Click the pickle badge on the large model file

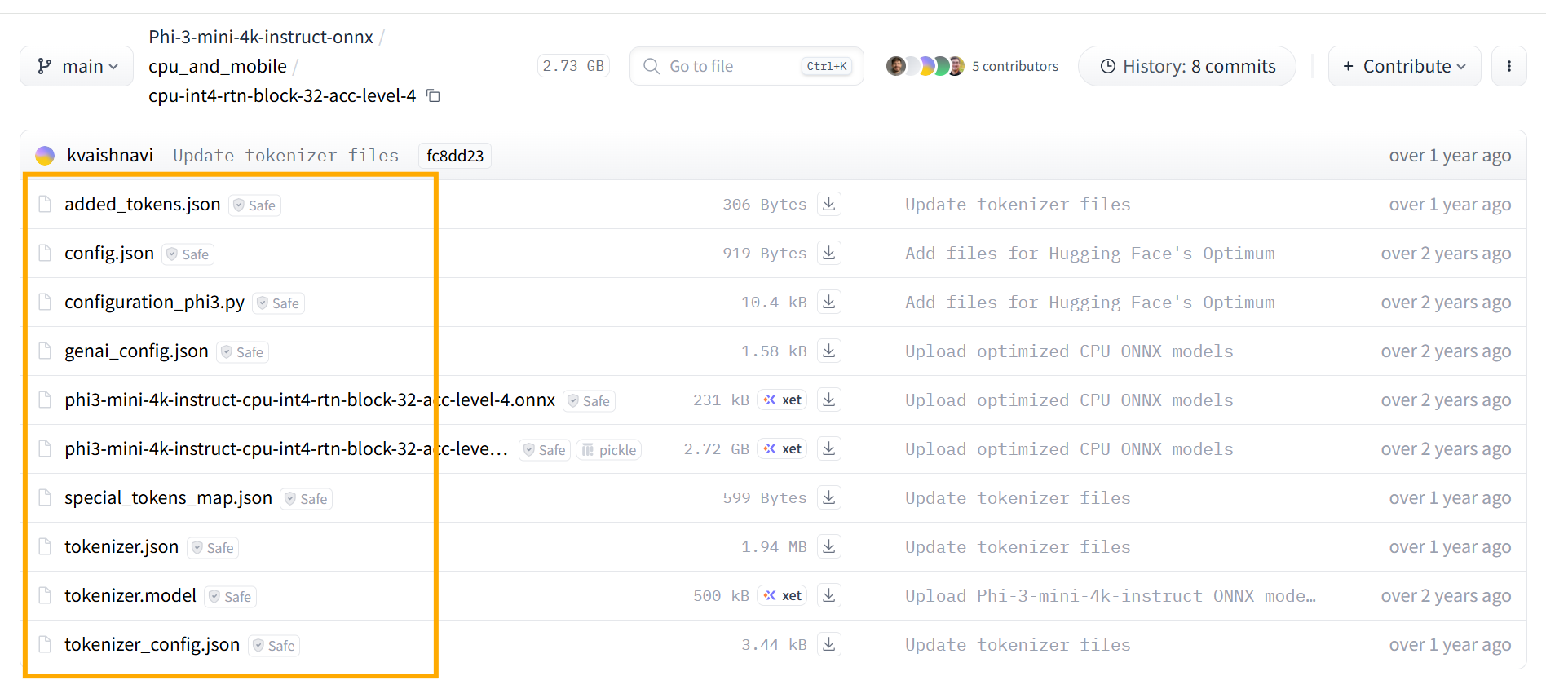pos(609,449)
